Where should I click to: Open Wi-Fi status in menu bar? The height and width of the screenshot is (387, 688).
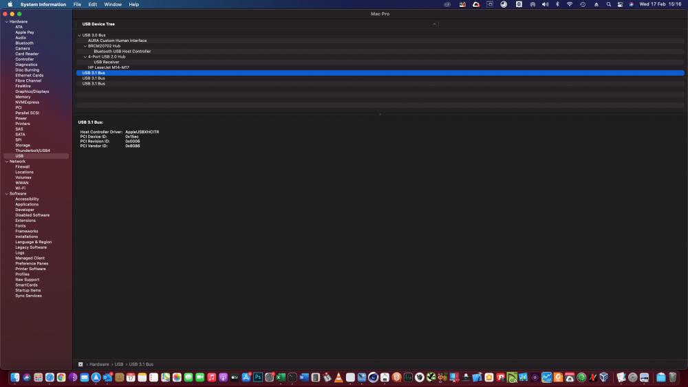[x=570, y=4]
